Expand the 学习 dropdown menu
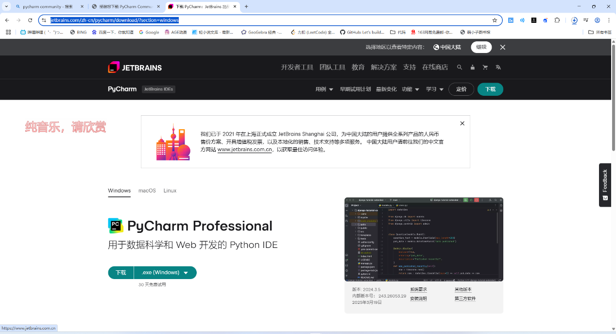 (435, 89)
